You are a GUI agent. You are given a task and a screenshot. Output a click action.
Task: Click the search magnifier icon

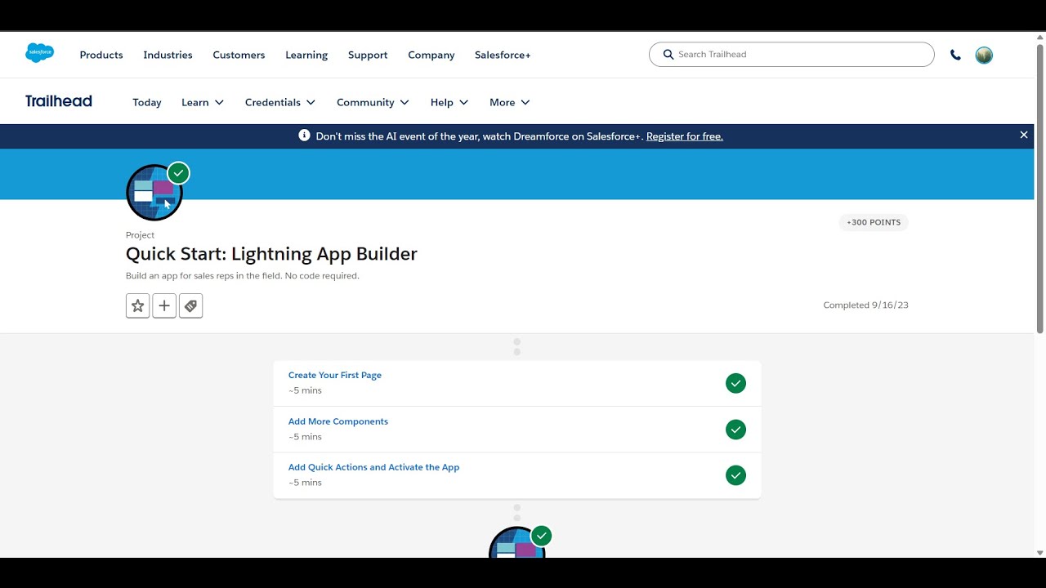668,54
